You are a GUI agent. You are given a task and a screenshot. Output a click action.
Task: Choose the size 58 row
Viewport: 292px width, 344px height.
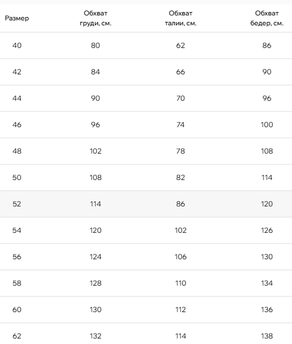pyautogui.click(x=146, y=283)
